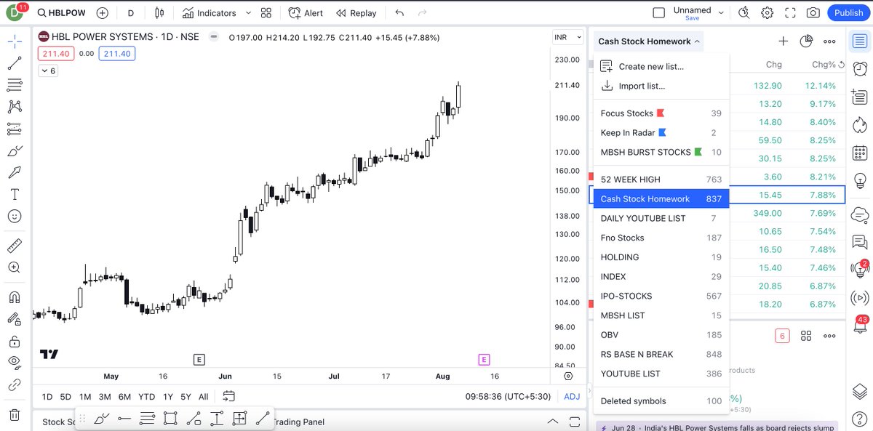Select the brush drawing tool

[x=15, y=151]
